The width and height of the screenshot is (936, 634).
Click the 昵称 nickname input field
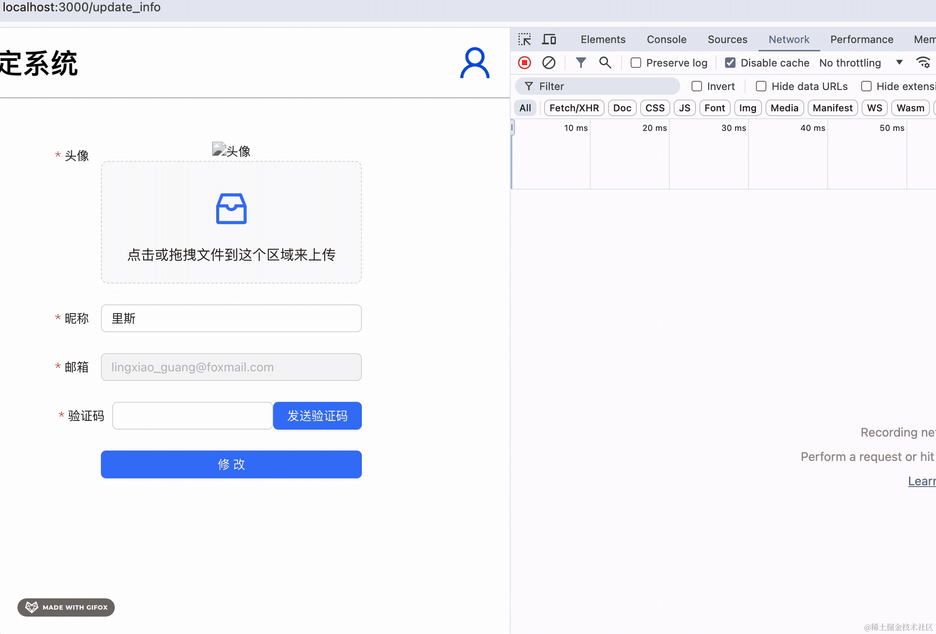tap(231, 318)
